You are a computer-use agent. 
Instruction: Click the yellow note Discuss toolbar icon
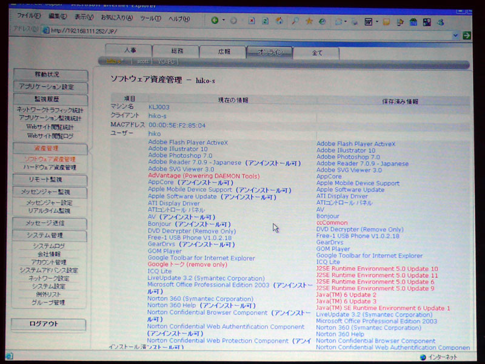click(x=386, y=22)
